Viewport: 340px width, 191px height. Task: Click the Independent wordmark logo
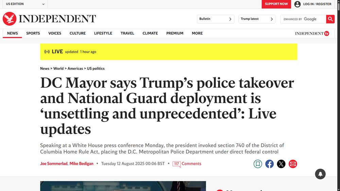coord(57,19)
